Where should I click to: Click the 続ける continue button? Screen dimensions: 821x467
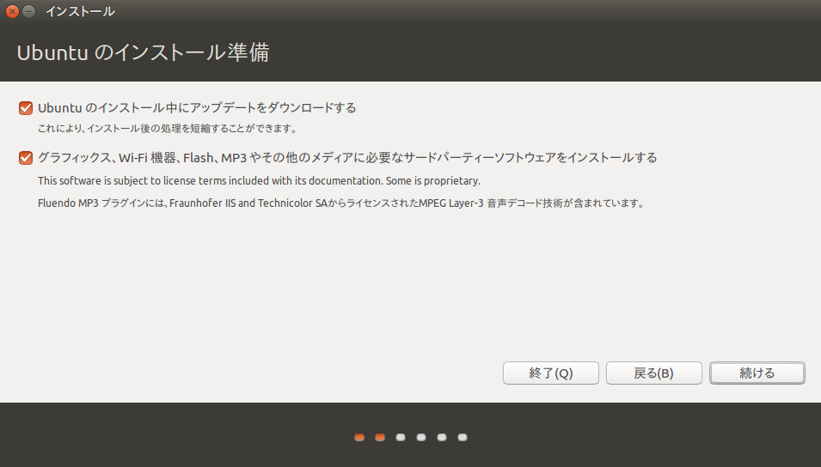(x=757, y=373)
